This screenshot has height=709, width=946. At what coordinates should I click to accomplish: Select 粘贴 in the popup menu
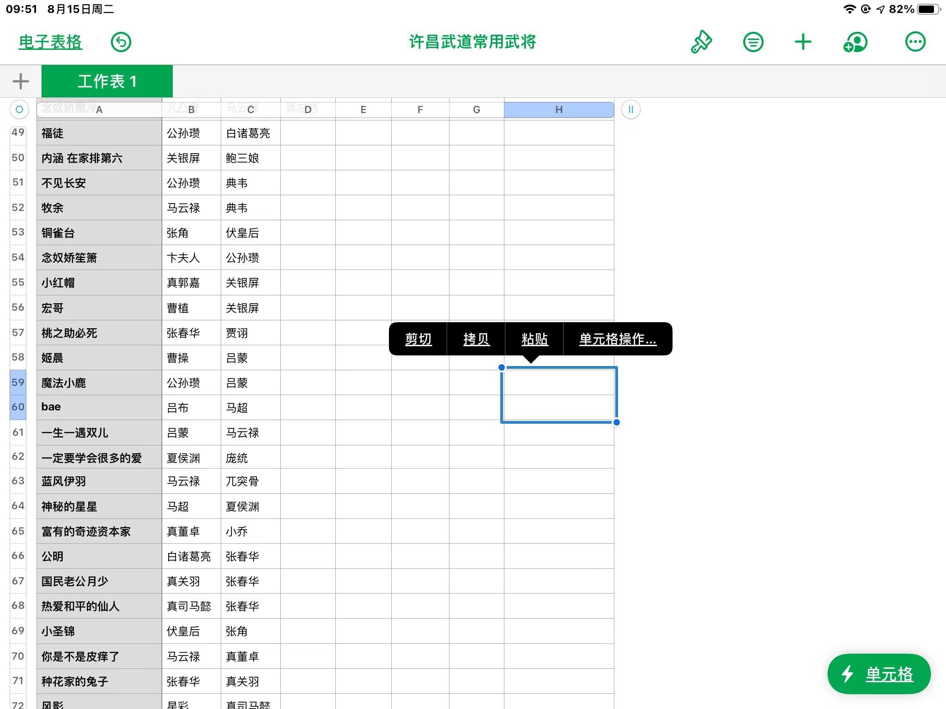(x=534, y=339)
